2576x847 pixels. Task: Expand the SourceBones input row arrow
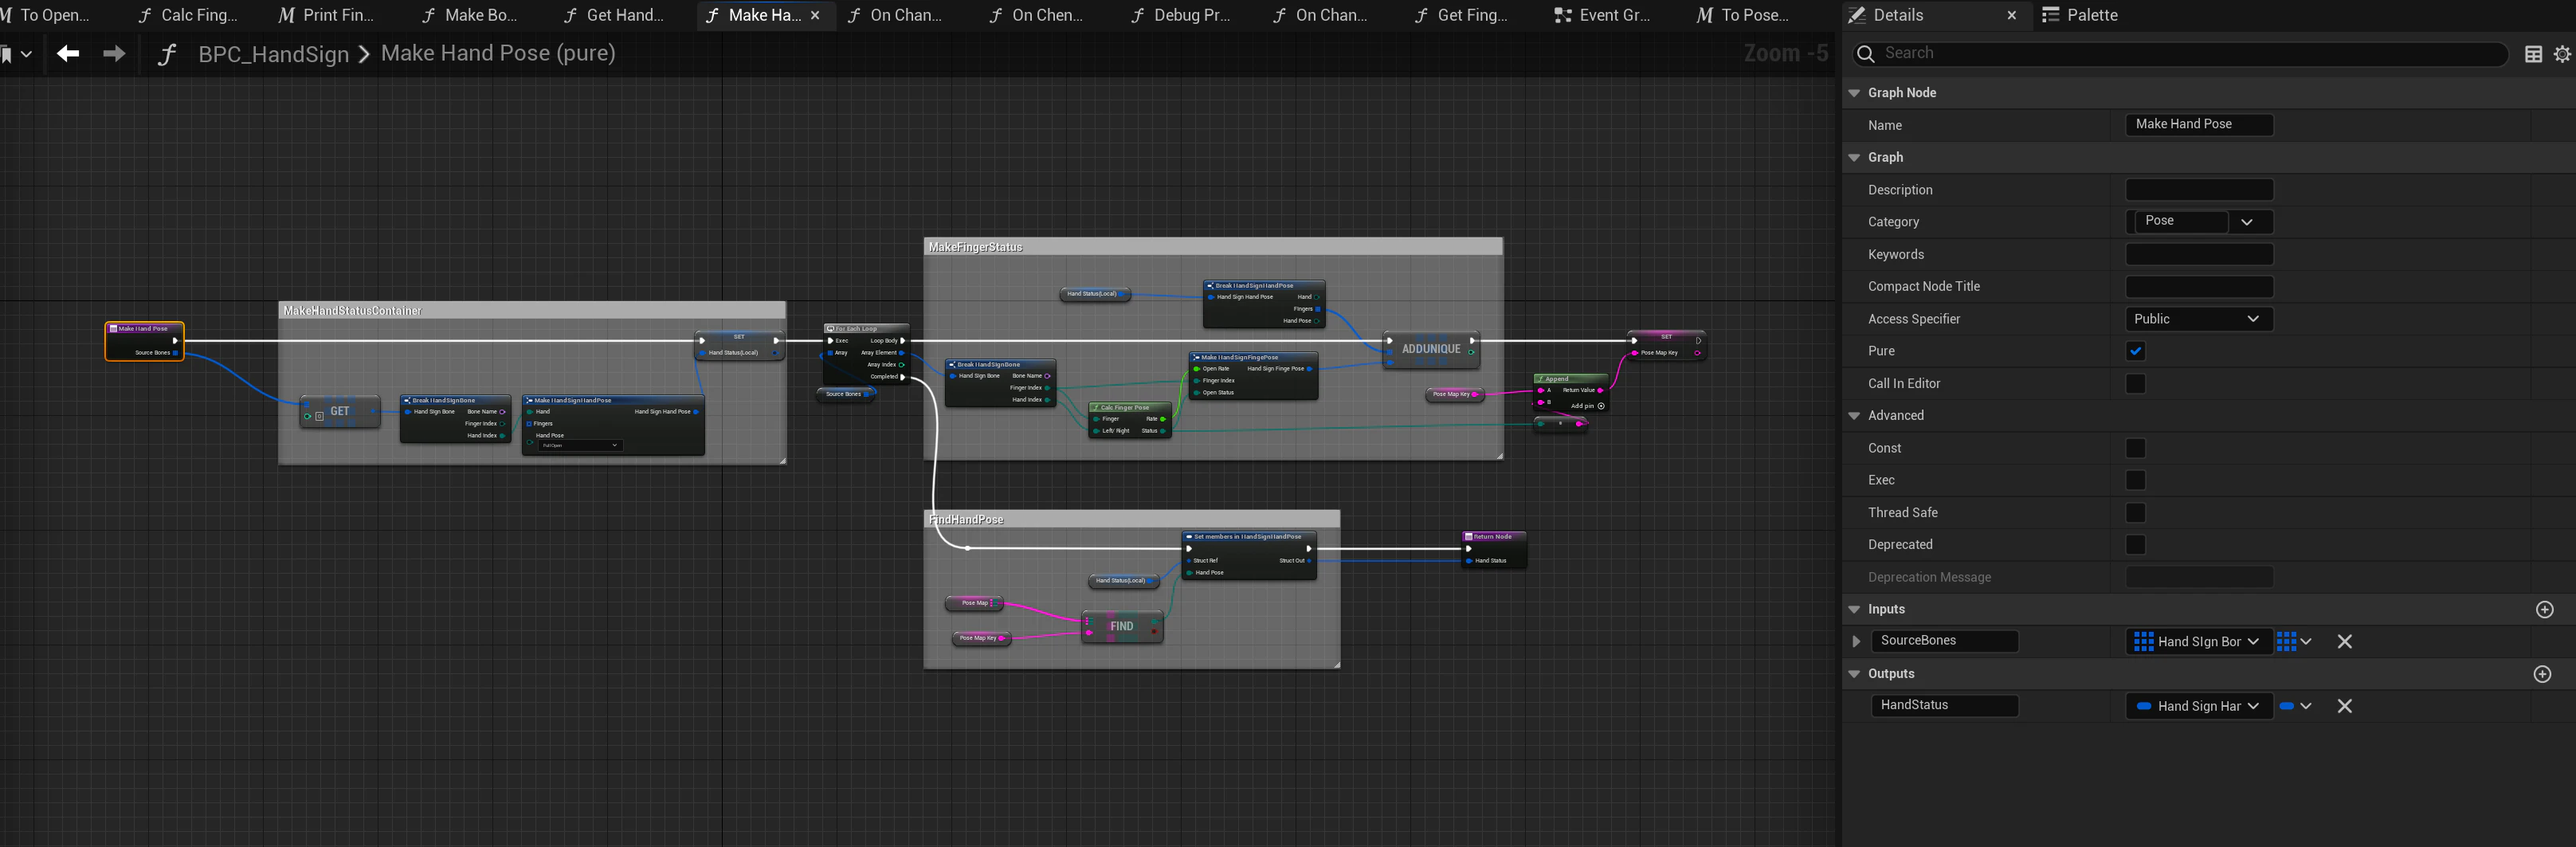pos(1856,642)
